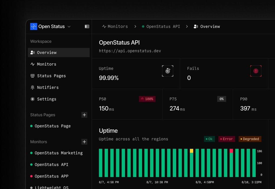Toggle the sidebar collapse panel icon

[87, 26]
